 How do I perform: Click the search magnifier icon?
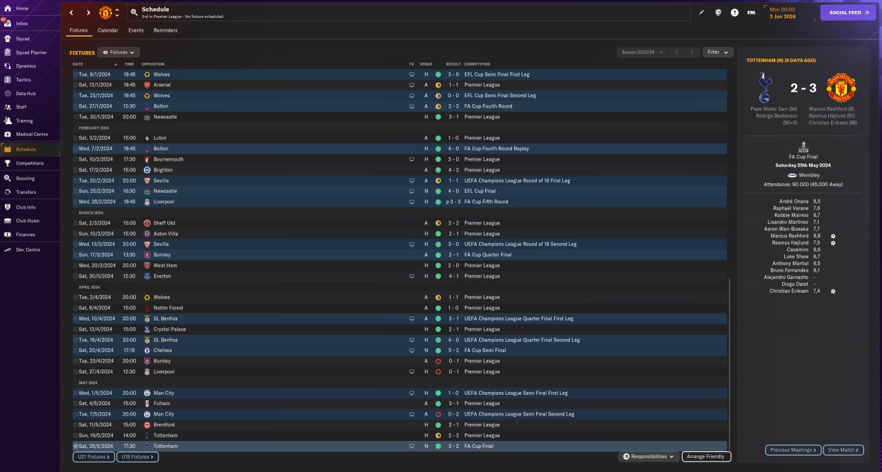pos(133,12)
